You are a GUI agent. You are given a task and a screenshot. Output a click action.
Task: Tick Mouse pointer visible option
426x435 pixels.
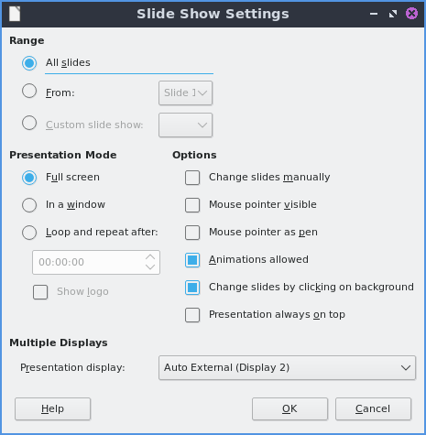(x=192, y=205)
